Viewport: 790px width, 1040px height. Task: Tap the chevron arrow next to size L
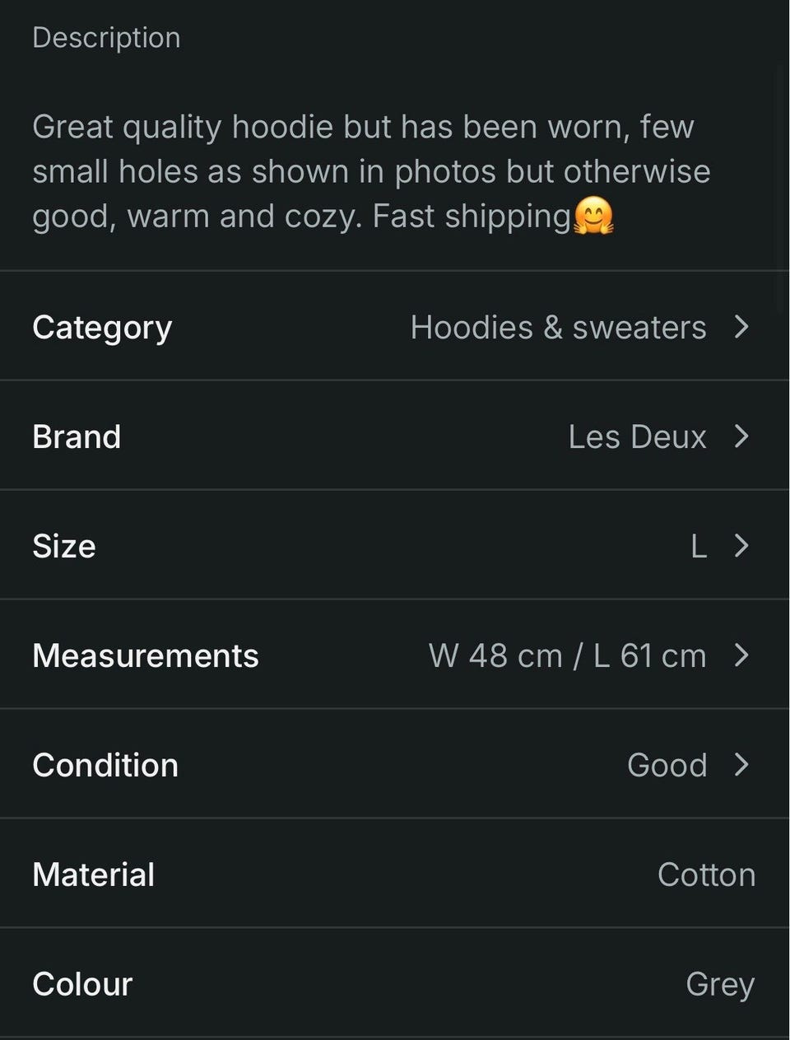pyautogui.click(x=741, y=546)
